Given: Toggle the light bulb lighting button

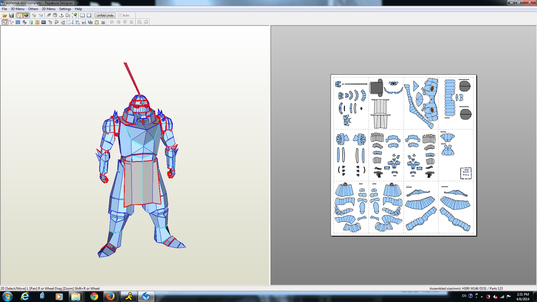Looking at the screenshot, I should point(20,15).
